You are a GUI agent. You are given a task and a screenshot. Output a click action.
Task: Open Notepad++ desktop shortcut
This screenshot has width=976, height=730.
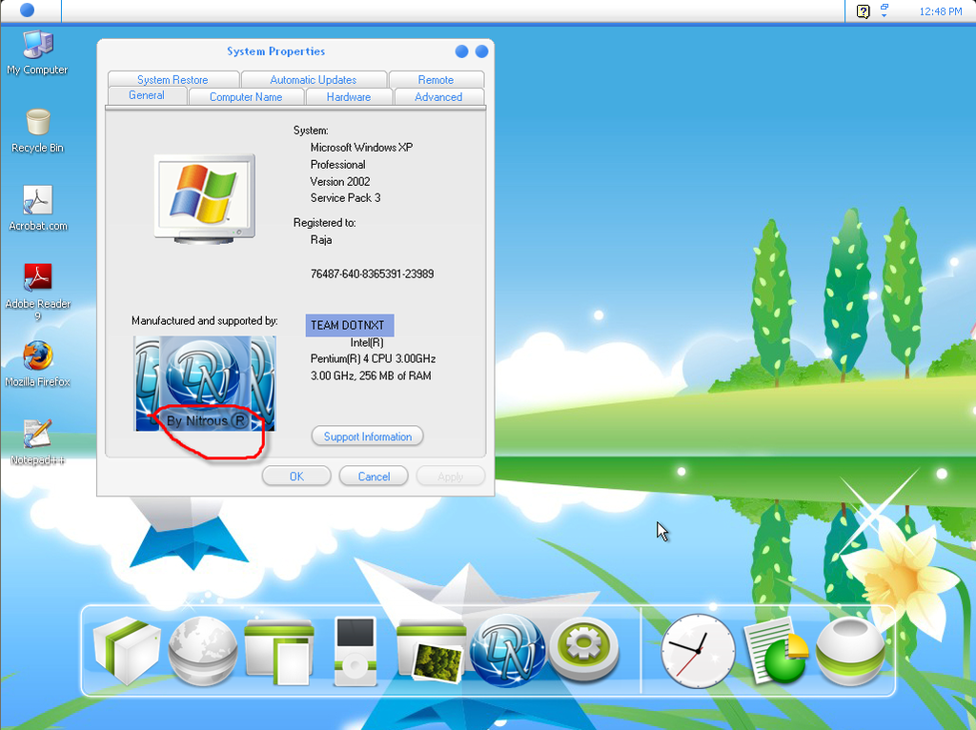pos(37,436)
